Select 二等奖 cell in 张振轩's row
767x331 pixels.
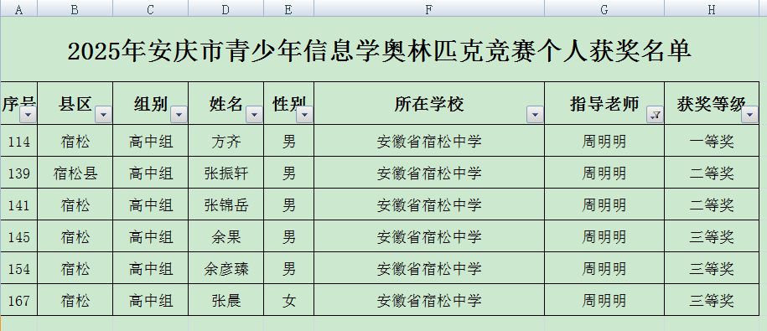coord(712,173)
